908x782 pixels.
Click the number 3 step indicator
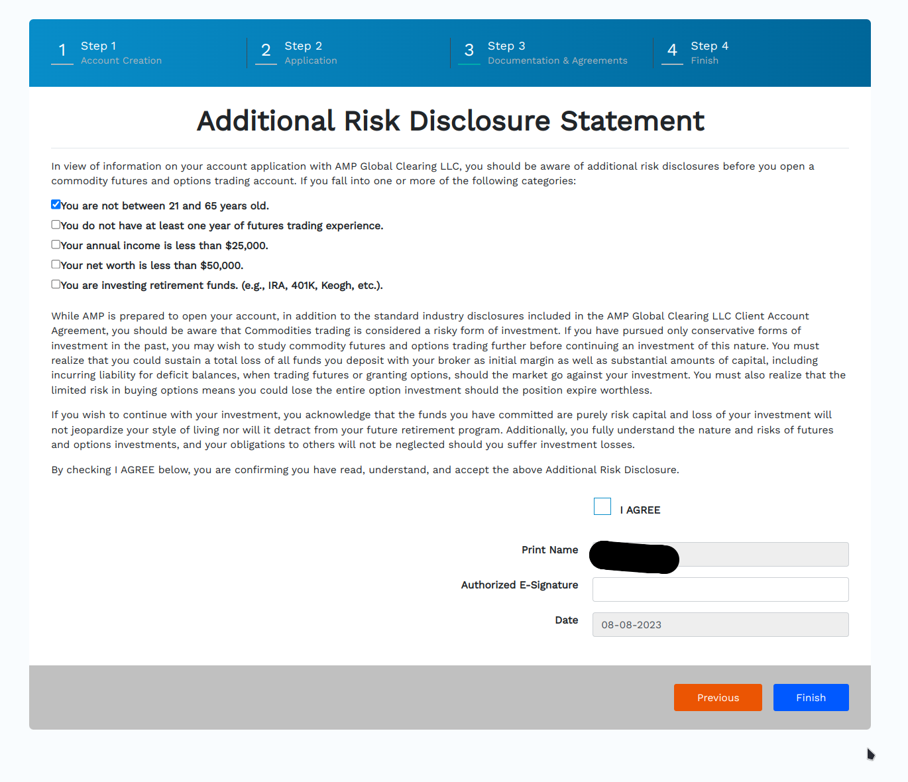[469, 50]
